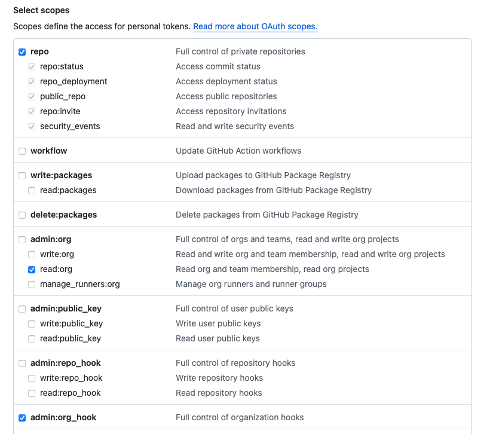490x434 pixels.
Task: Enable manage_runners:org checkbox
Action: click(32, 285)
